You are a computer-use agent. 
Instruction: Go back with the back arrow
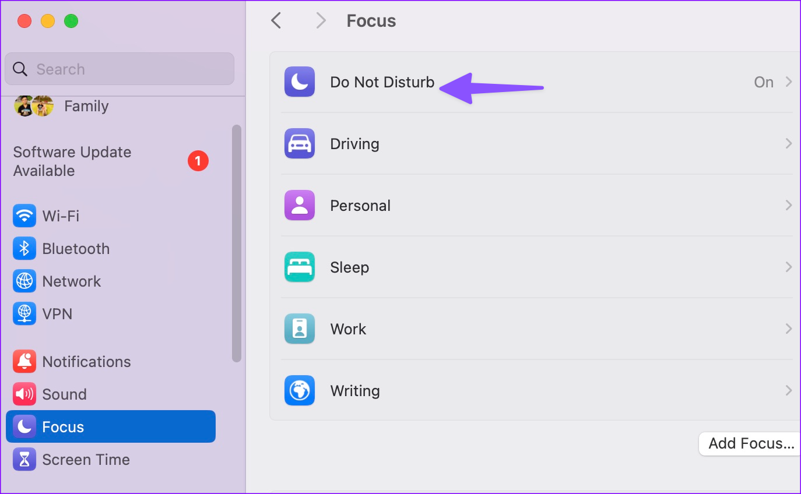276,21
